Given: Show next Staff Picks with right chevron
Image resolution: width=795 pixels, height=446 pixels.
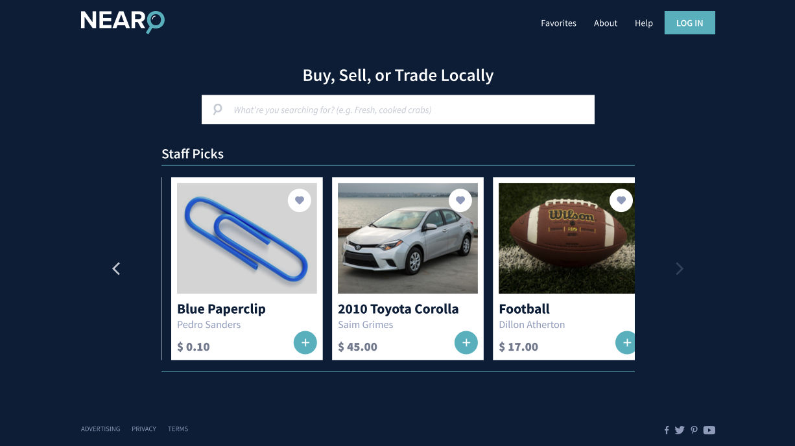Looking at the screenshot, I should coord(679,268).
